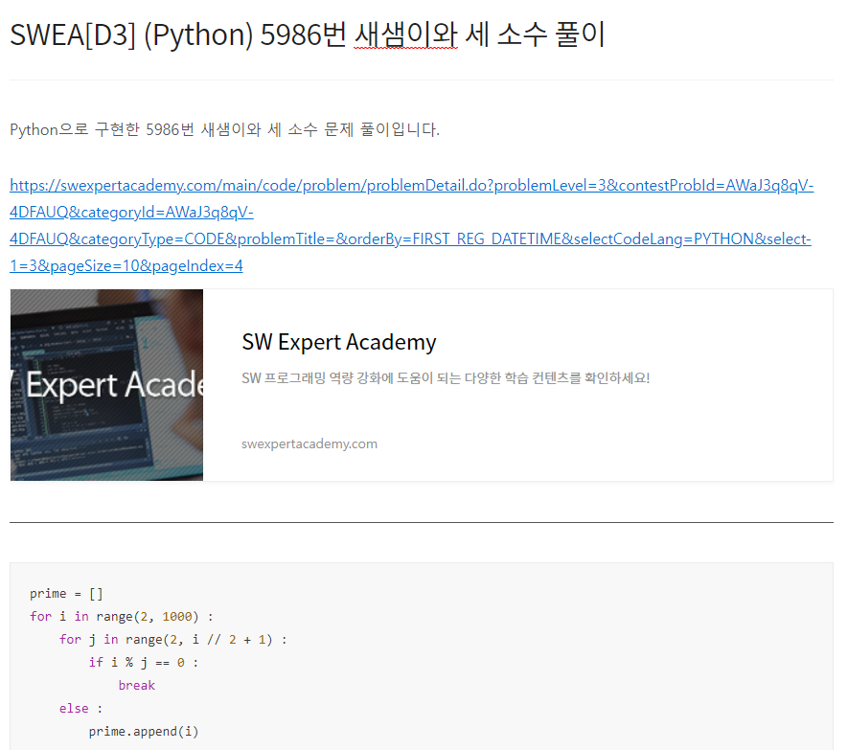This screenshot has height=750, width=848.
Task: Click the 'else :' line in code
Action: click(x=80, y=709)
